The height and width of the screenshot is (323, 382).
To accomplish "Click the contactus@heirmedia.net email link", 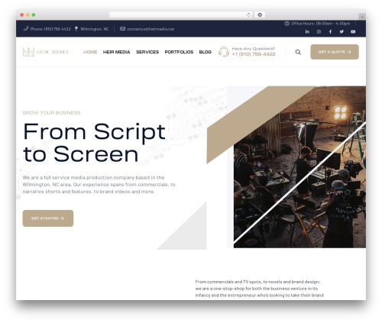I will coord(151,29).
